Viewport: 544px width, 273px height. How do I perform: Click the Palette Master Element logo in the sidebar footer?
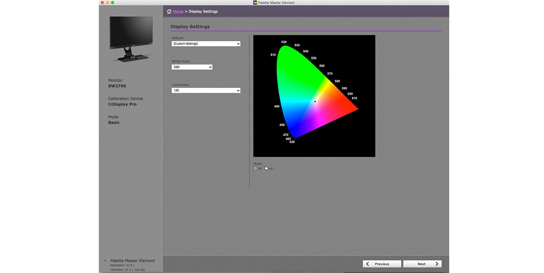click(x=107, y=260)
